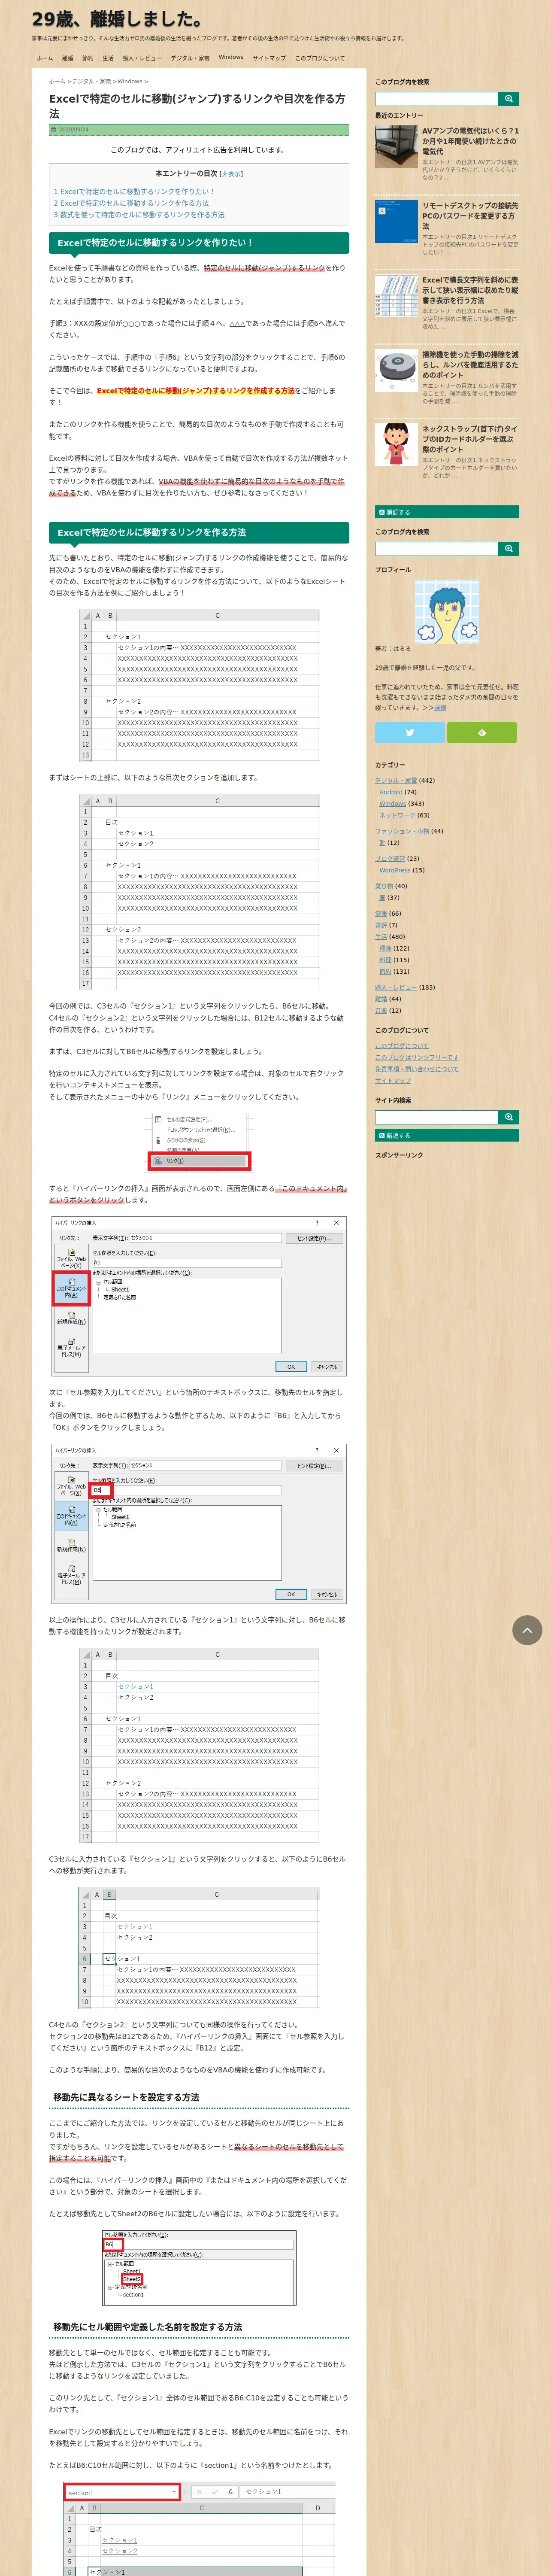
Task: Hide the table of contents with 非表示
Action: click(231, 174)
